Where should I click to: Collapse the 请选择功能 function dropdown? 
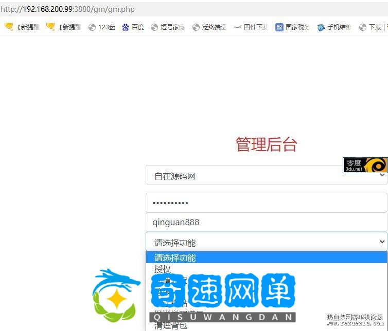[266, 242]
